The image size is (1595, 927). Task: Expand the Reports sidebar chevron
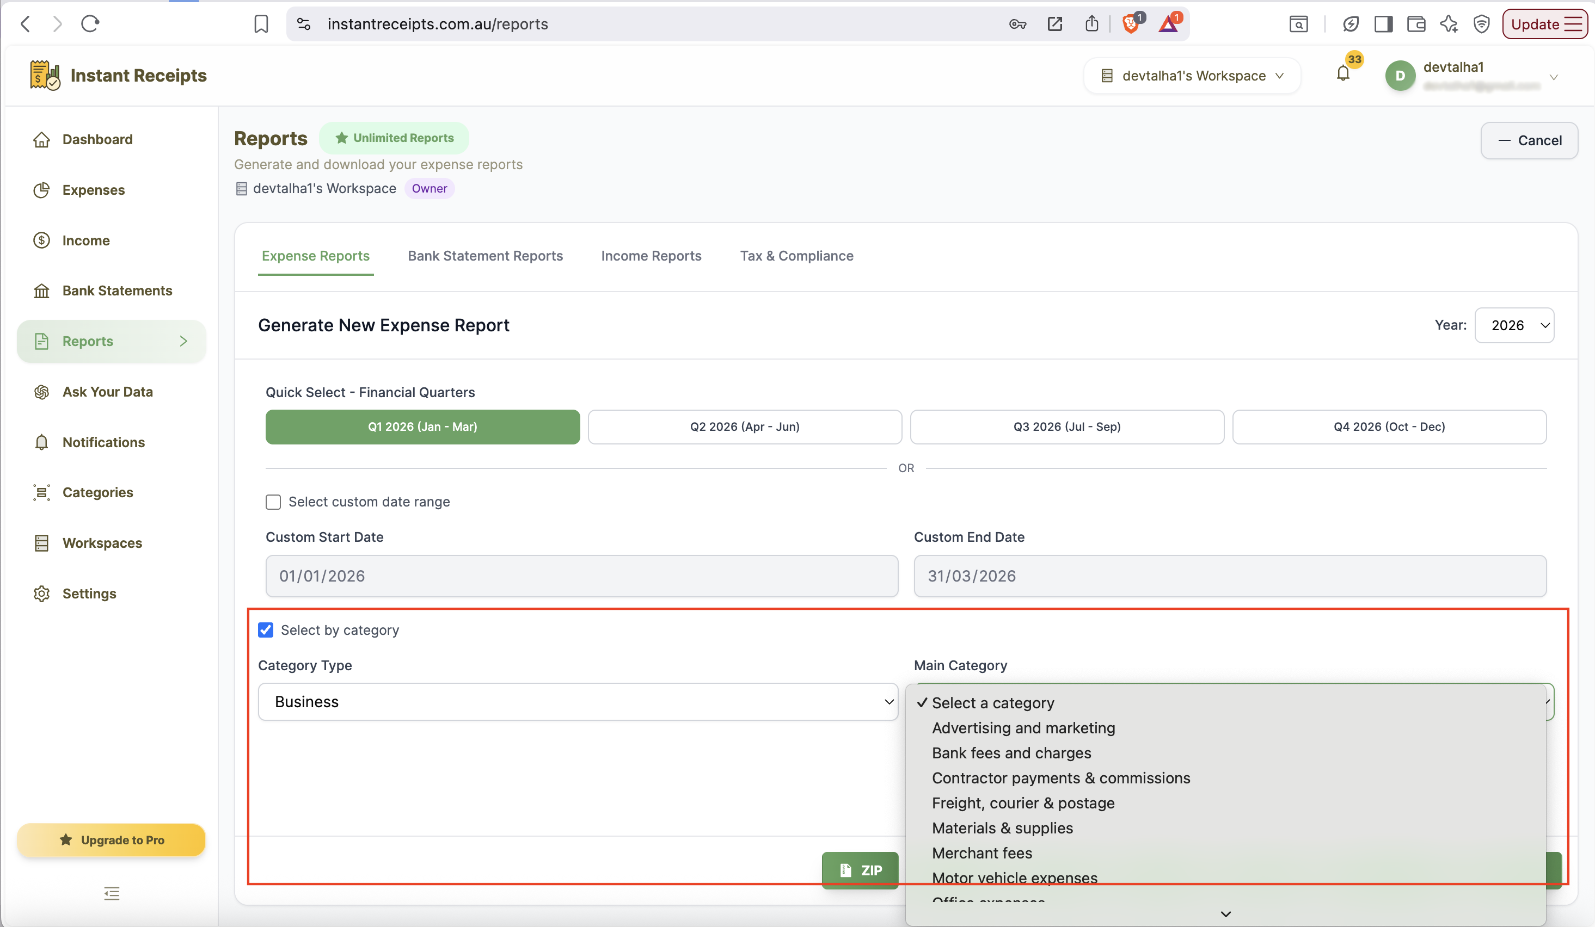(183, 341)
